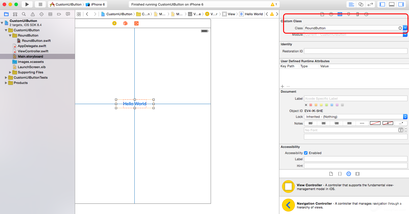Click the Restoration ID text field
This screenshot has width=409, height=214.
(355, 51)
